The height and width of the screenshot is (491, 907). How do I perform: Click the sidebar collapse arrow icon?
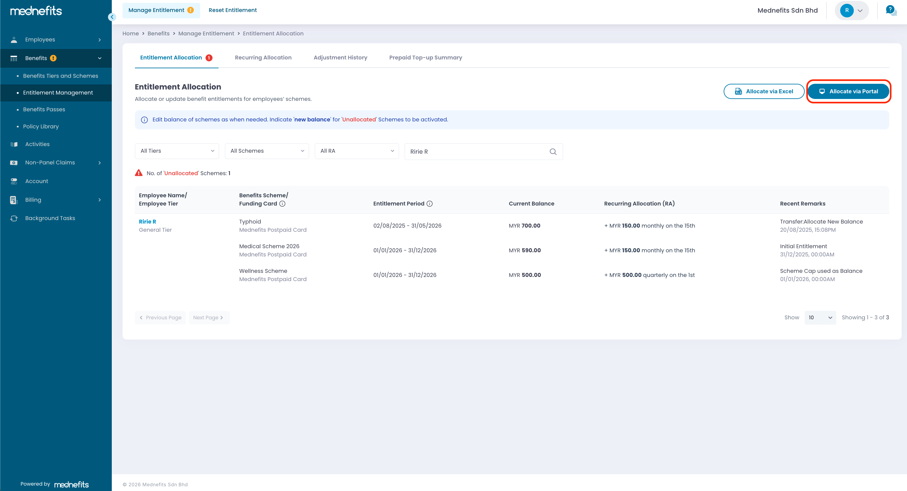tap(112, 17)
